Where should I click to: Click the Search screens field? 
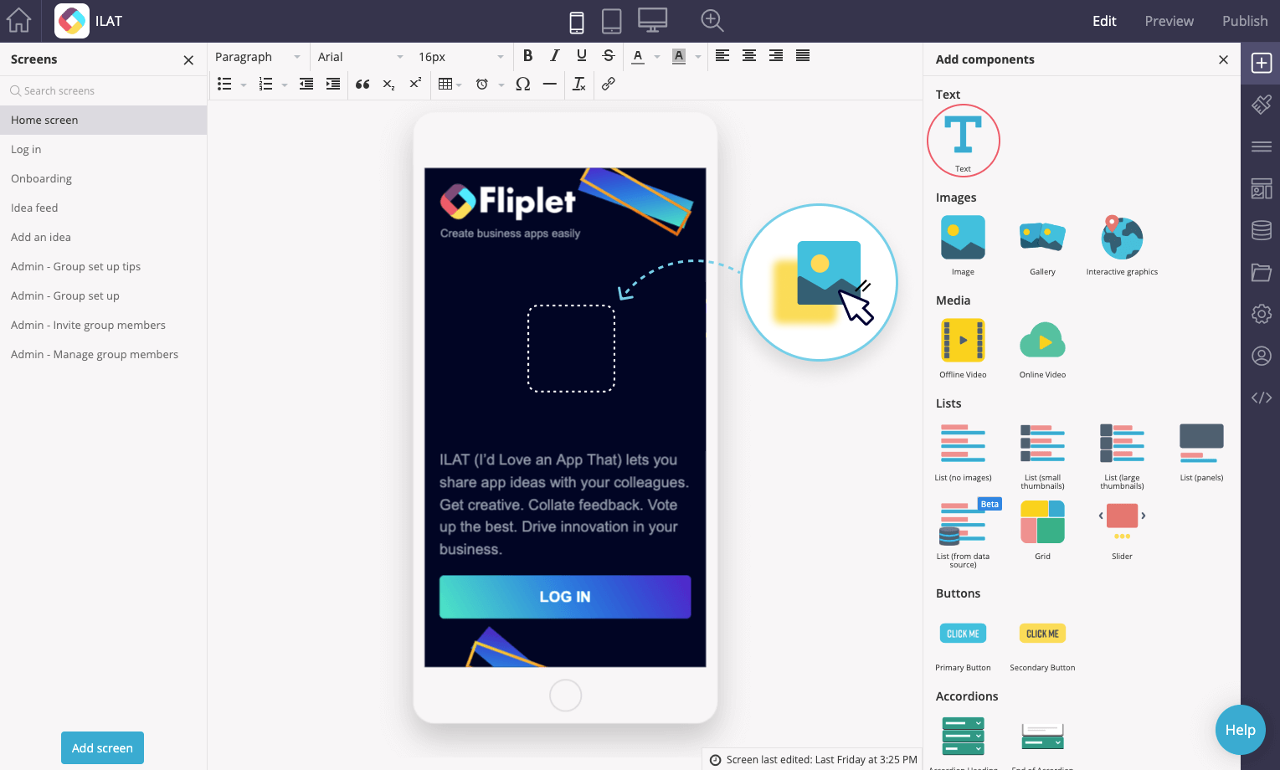(x=103, y=90)
